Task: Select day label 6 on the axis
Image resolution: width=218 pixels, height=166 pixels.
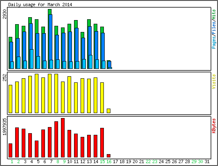Action: pos(45,161)
